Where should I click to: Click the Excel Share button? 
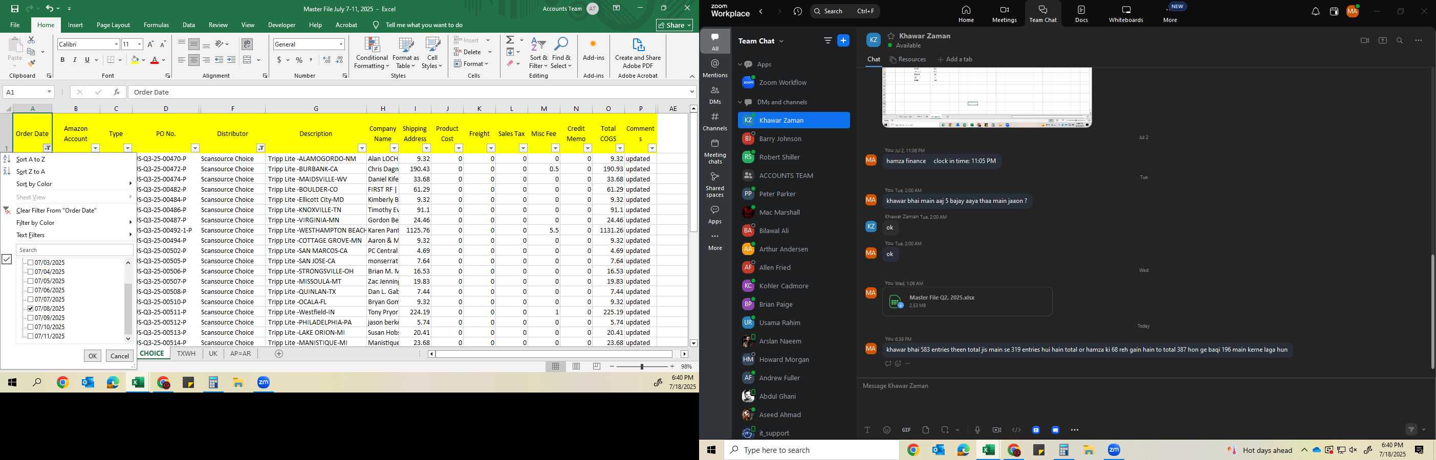click(x=675, y=25)
